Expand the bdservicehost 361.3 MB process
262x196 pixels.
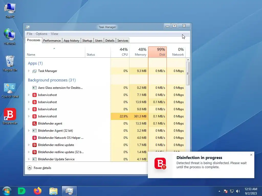click(29, 116)
